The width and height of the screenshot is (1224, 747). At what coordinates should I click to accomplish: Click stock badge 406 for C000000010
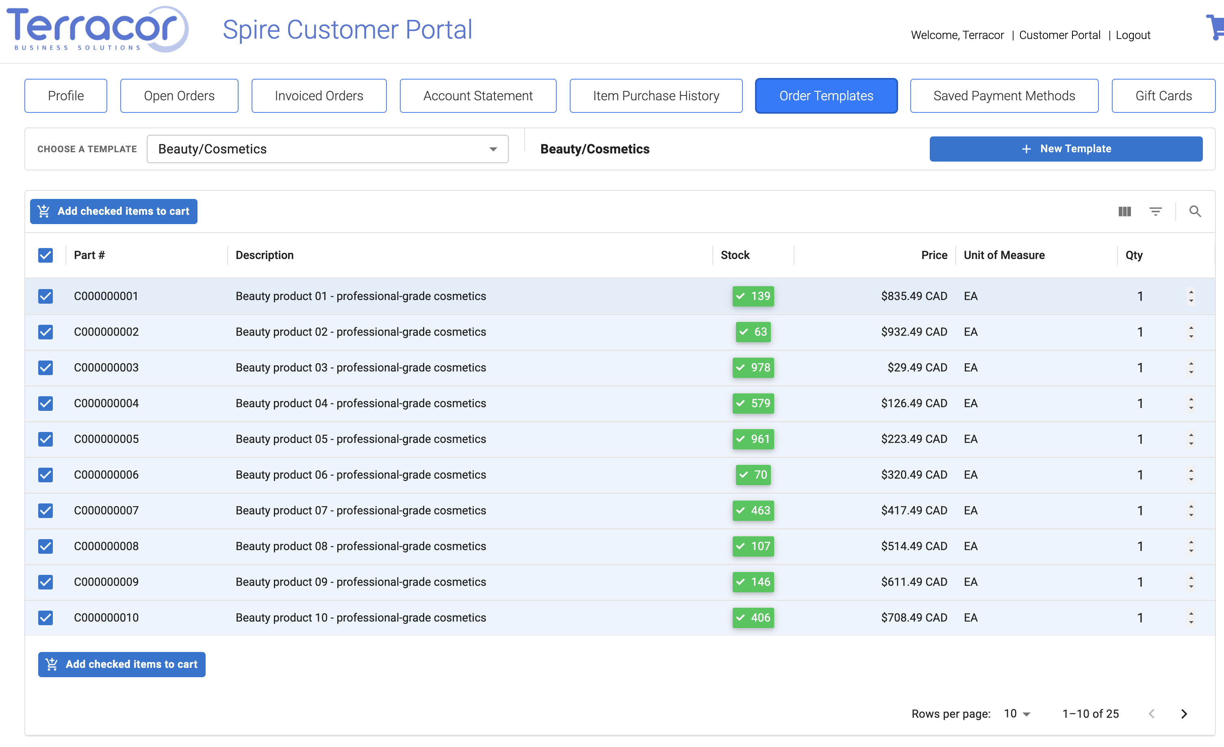click(x=753, y=618)
